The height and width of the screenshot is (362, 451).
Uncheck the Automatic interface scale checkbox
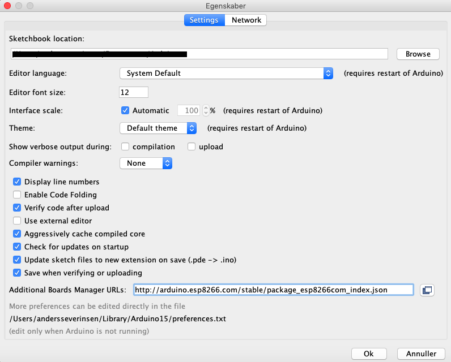click(x=125, y=110)
